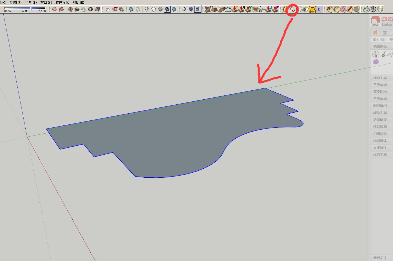Toggle X-ray face style
This screenshot has height=261, width=393.
[131, 9]
